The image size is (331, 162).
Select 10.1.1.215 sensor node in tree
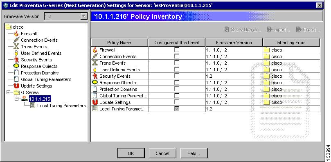[x=40, y=99]
